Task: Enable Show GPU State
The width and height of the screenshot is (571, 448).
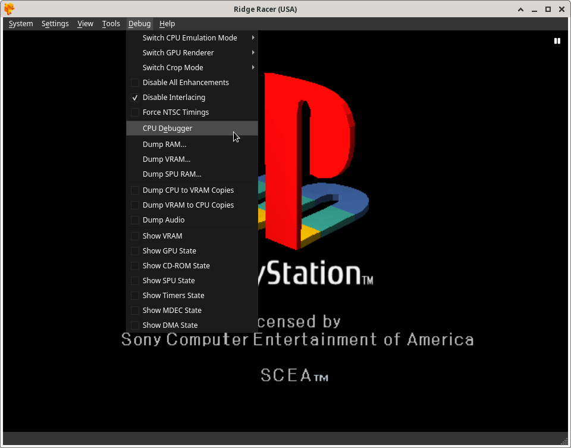Action: (192, 251)
